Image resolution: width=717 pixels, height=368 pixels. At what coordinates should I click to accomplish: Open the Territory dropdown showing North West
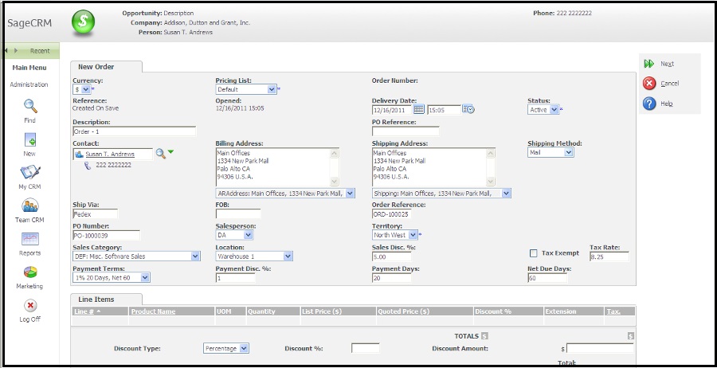coord(395,235)
